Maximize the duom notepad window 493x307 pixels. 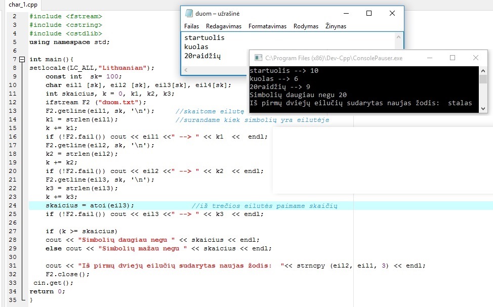point(369,13)
